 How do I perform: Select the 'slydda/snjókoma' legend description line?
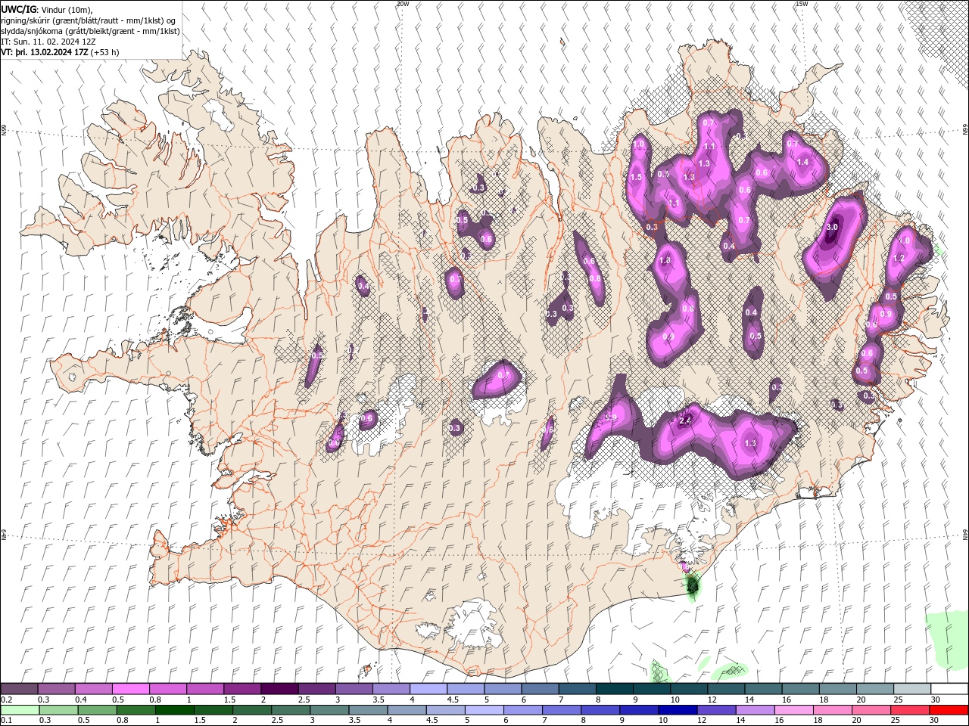89,31
